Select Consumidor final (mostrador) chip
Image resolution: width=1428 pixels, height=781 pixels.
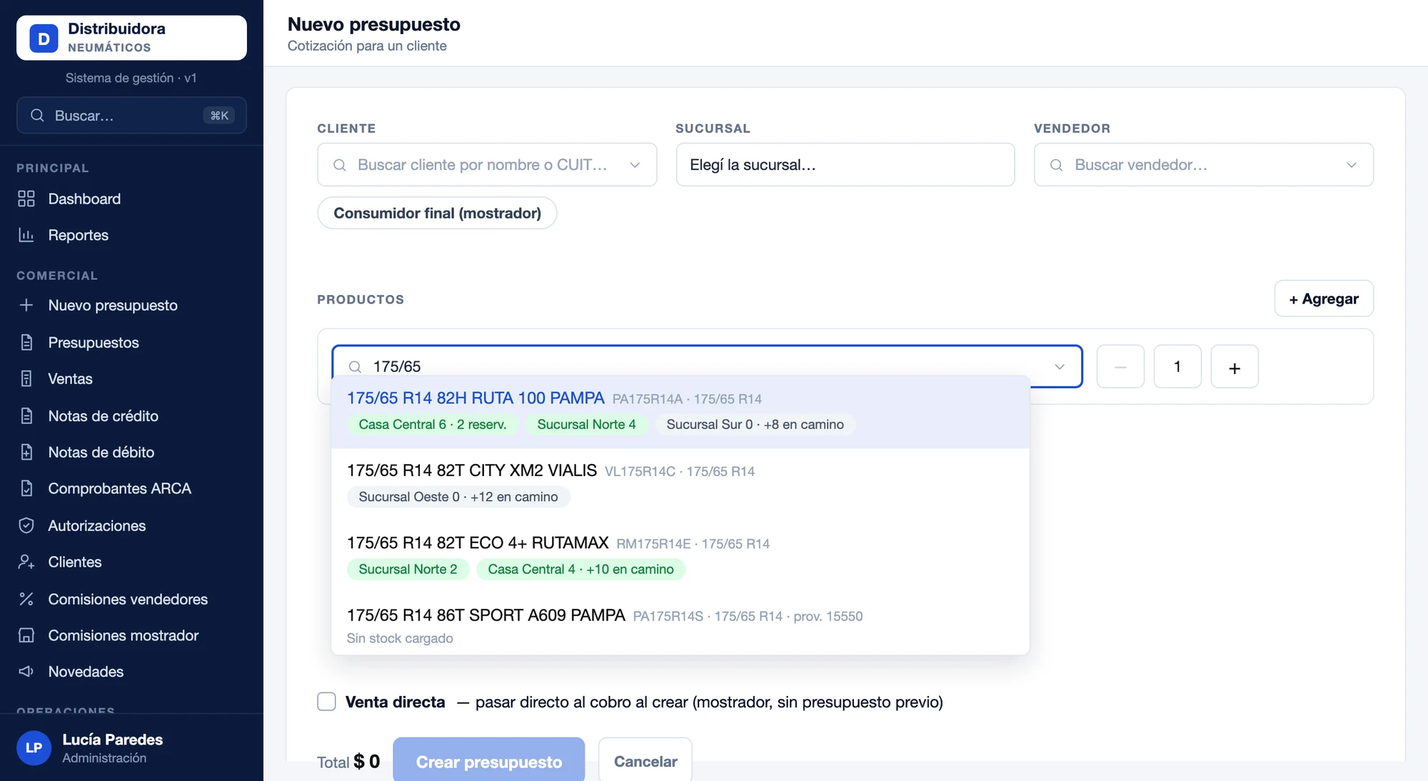pos(437,213)
